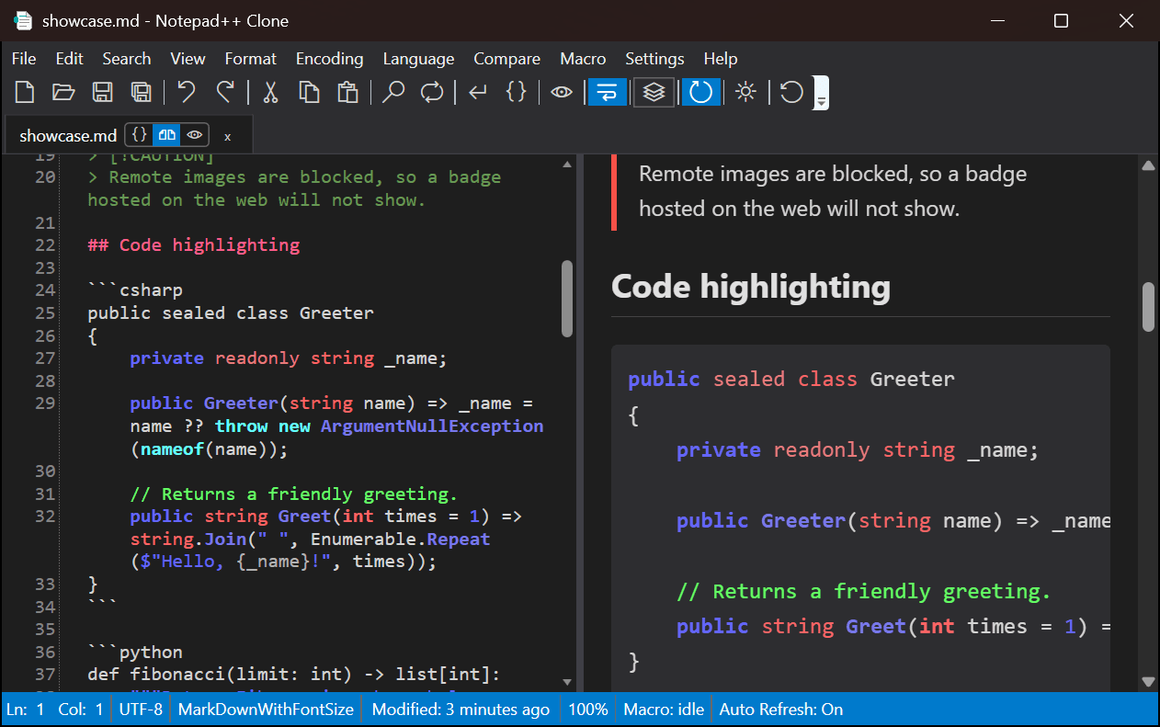Click the app icon in title bar
The height and width of the screenshot is (727, 1160).
(22, 20)
